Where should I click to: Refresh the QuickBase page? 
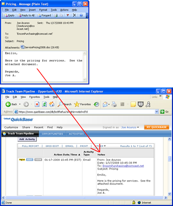(x=44, y=104)
